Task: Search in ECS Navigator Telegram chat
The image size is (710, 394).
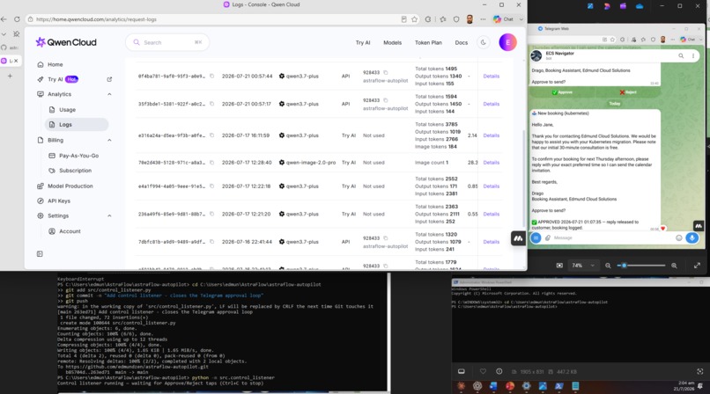Action: tap(681, 55)
